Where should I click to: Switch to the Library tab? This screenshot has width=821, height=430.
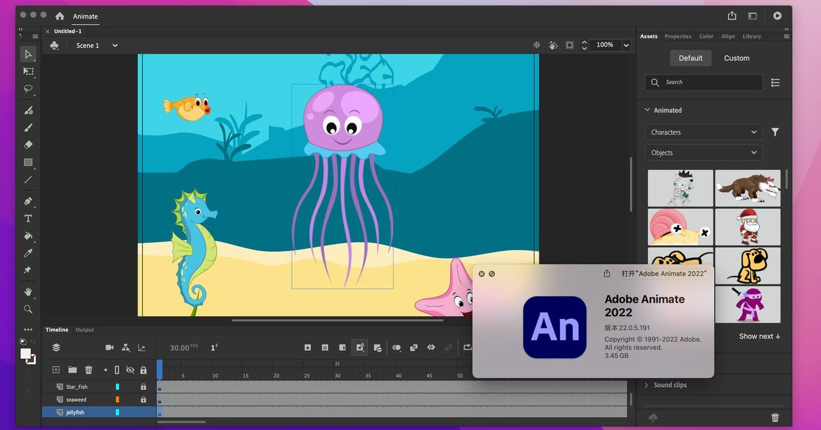[752, 36]
